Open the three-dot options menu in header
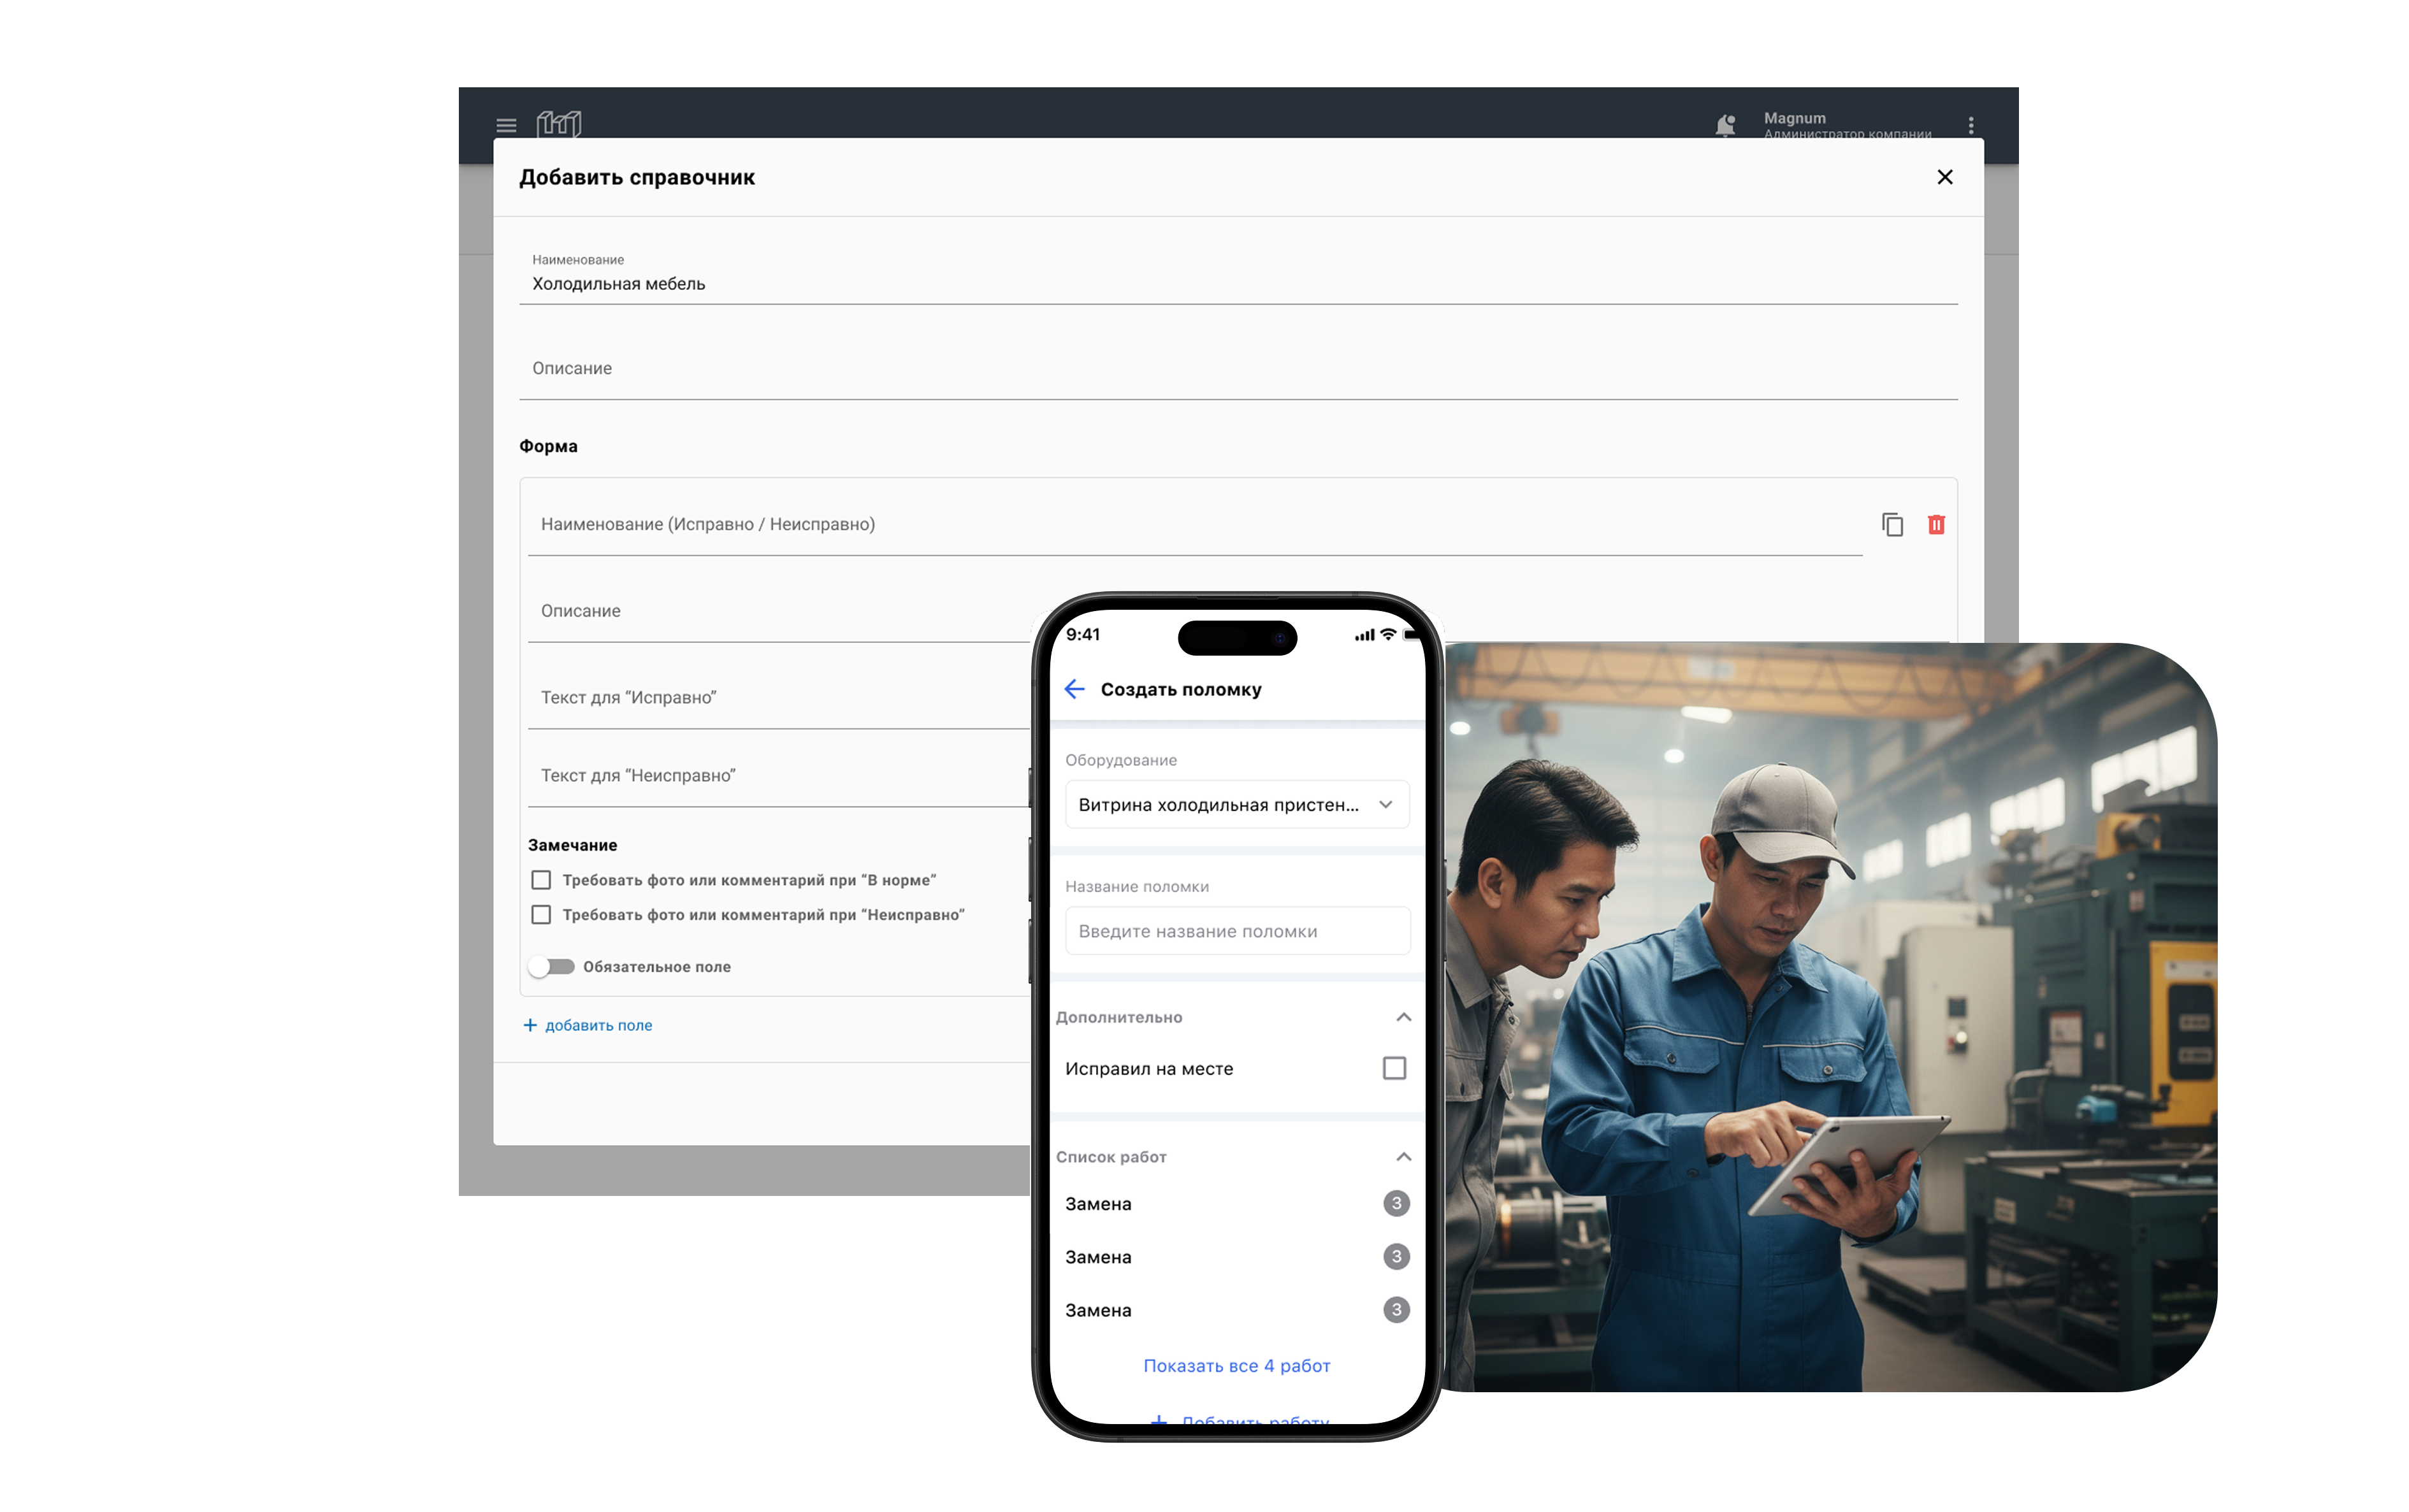Screen dimensions: 2409x1512 coord(1970,125)
